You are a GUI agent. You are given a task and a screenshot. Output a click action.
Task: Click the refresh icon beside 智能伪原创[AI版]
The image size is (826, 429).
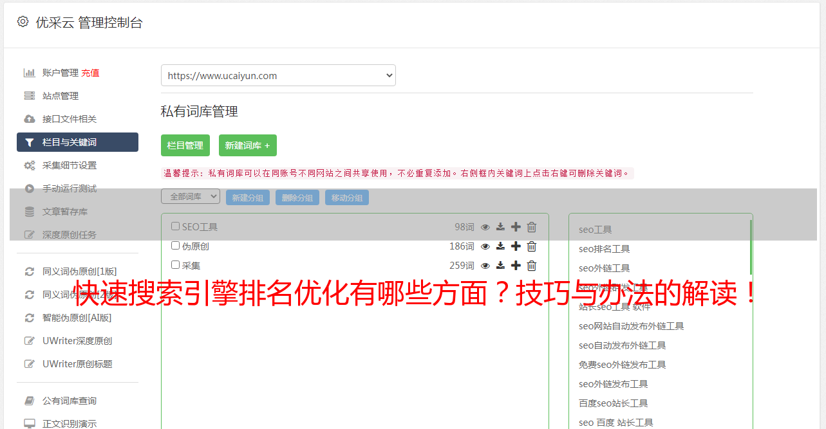coord(29,318)
